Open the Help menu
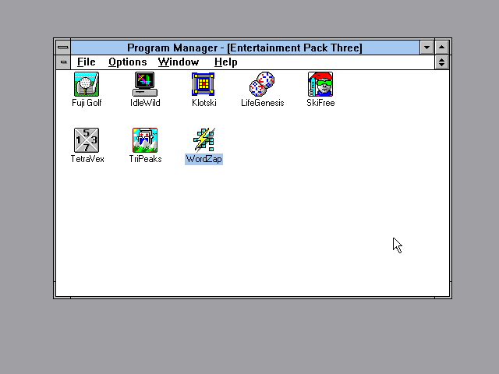 [x=225, y=62]
